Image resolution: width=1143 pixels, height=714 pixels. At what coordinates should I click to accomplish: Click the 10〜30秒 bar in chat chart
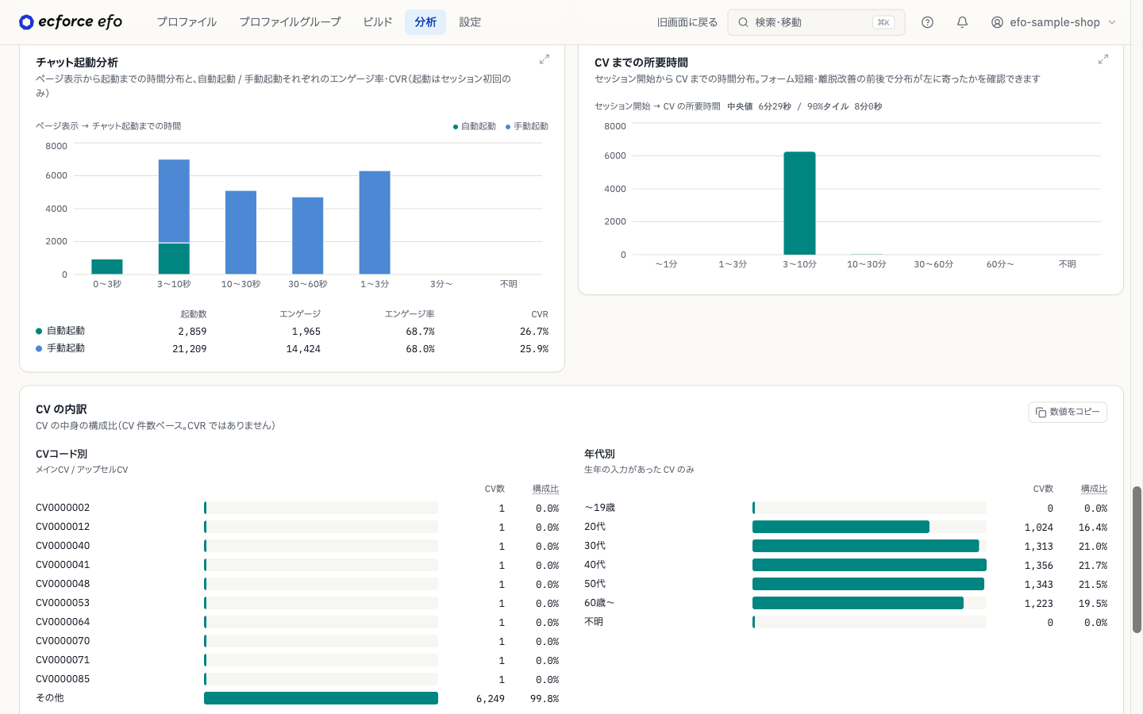[241, 232]
